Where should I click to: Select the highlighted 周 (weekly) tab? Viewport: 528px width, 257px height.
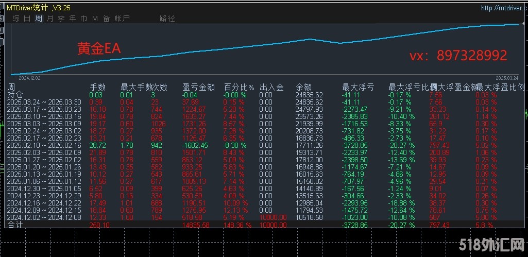point(39,19)
